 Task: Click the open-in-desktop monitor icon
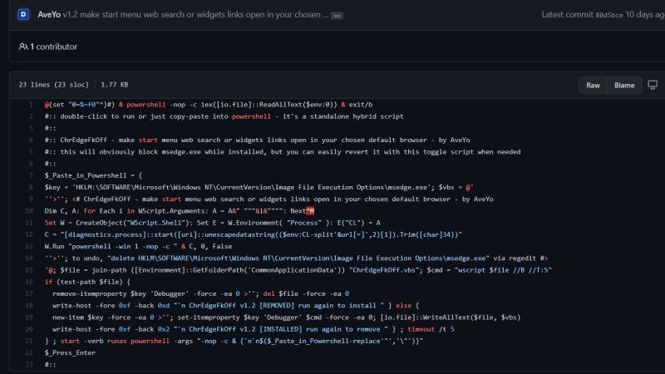pos(653,85)
